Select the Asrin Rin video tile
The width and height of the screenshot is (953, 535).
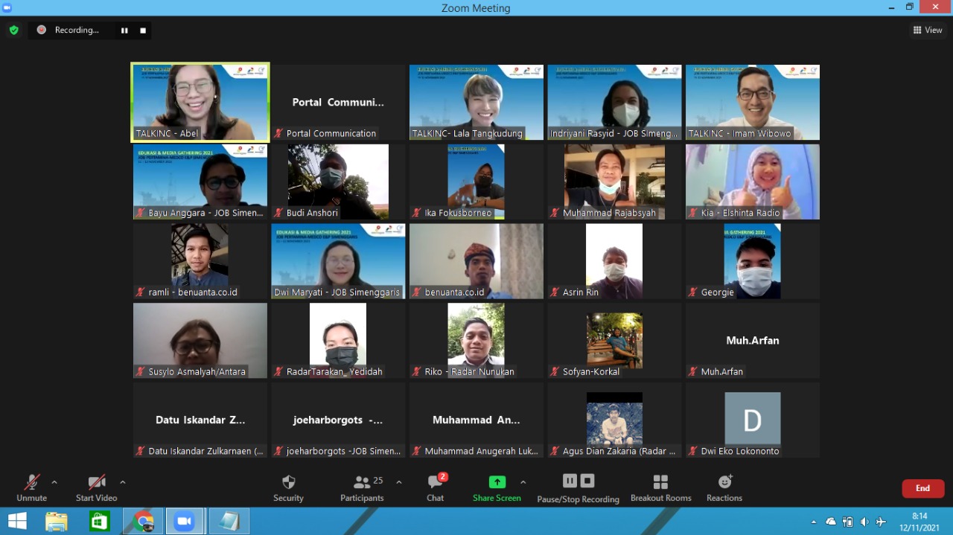pyautogui.click(x=614, y=261)
